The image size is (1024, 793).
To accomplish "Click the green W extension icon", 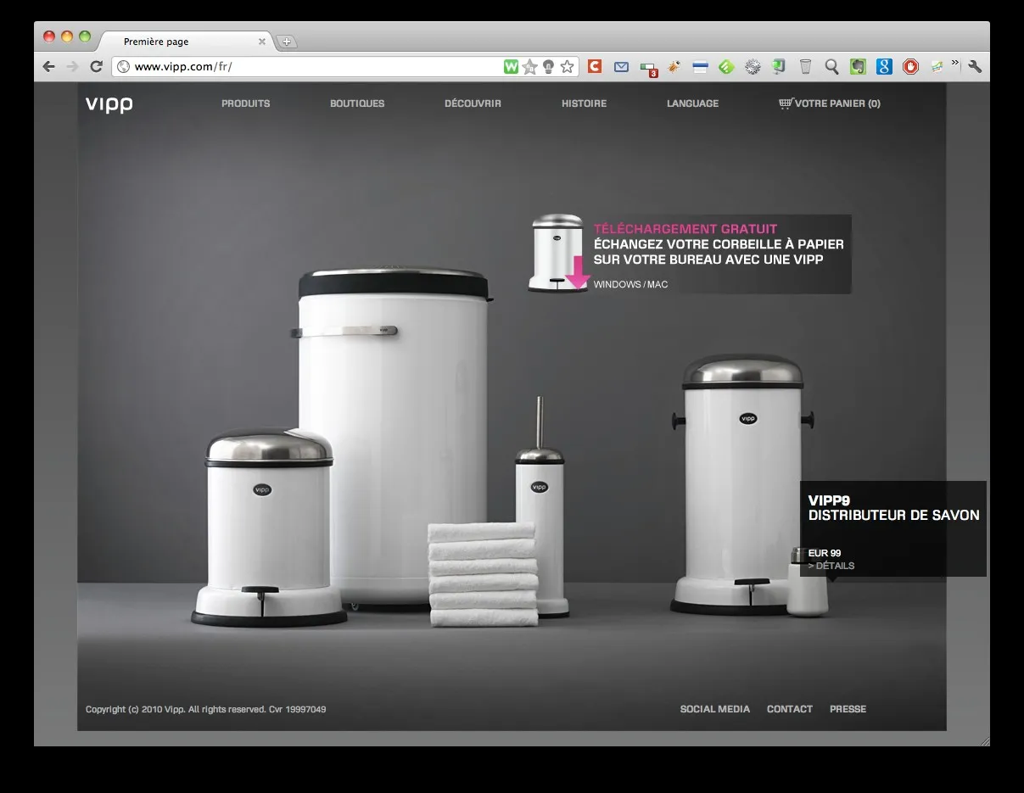I will [x=511, y=66].
